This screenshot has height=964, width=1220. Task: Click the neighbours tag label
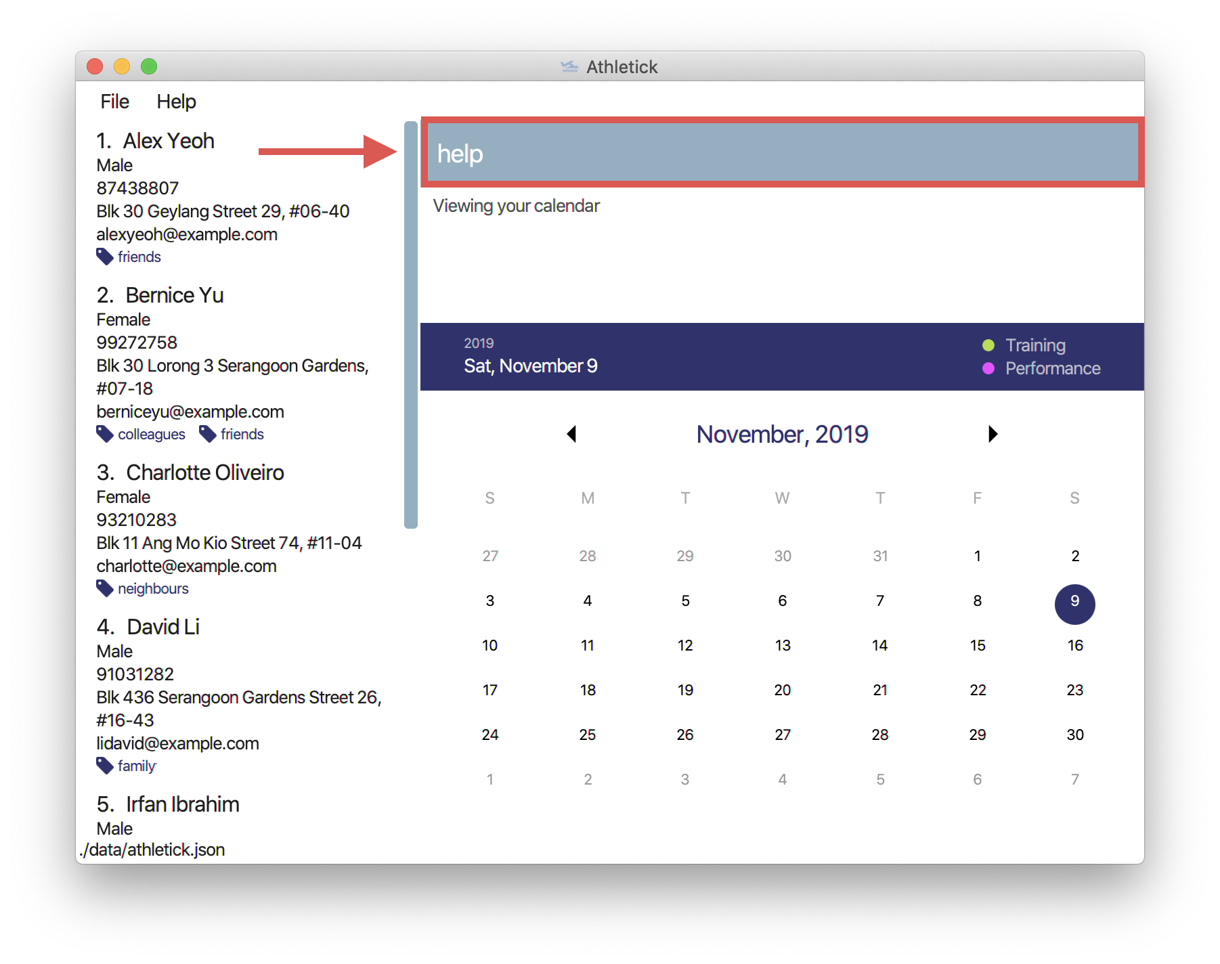point(153,588)
